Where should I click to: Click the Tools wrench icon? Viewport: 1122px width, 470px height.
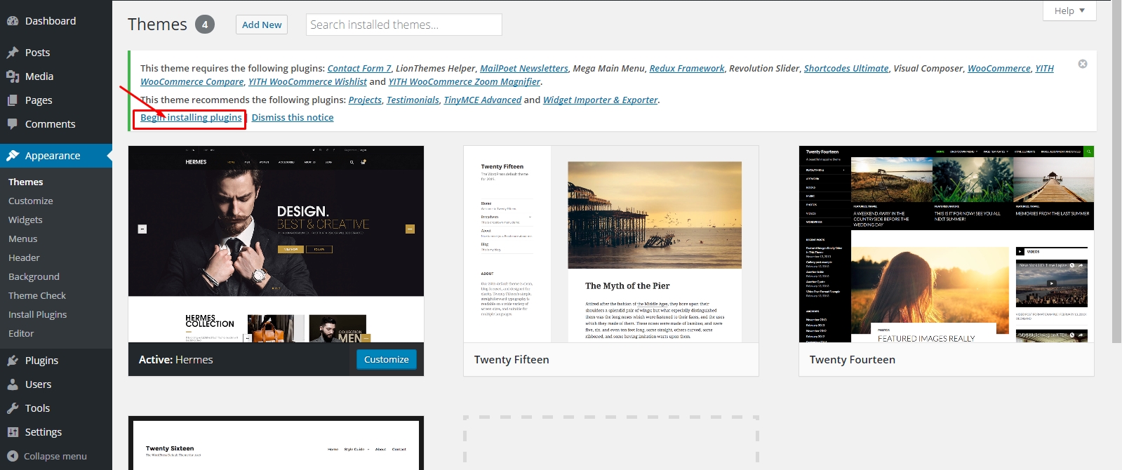pyautogui.click(x=13, y=408)
